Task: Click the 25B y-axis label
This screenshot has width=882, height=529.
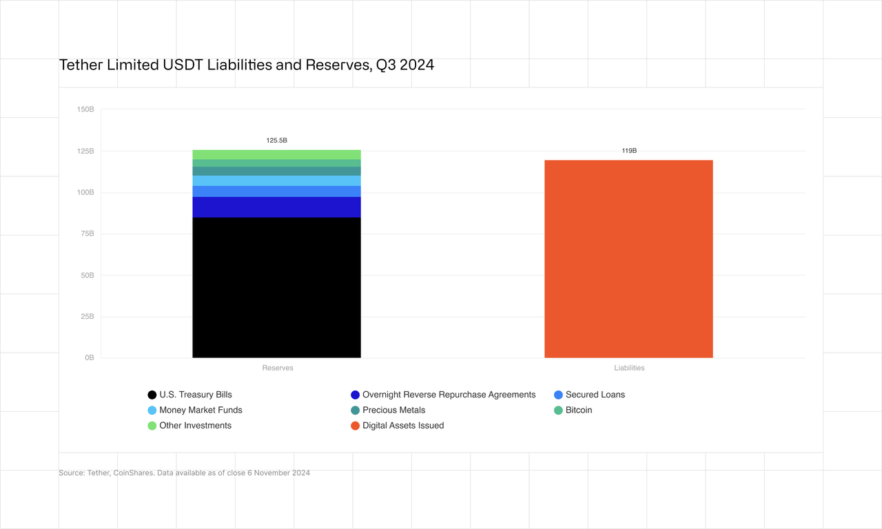Action: [x=88, y=316]
